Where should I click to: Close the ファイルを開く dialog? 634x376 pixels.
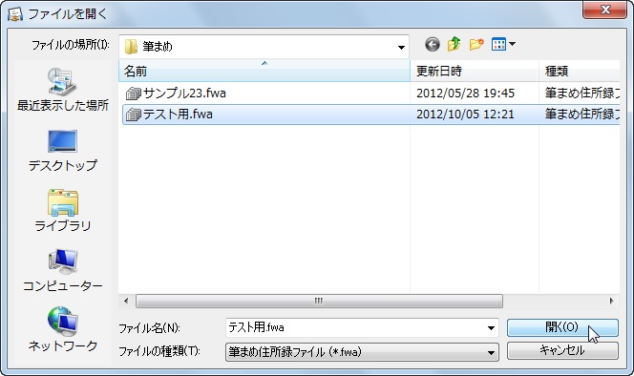[605, 10]
